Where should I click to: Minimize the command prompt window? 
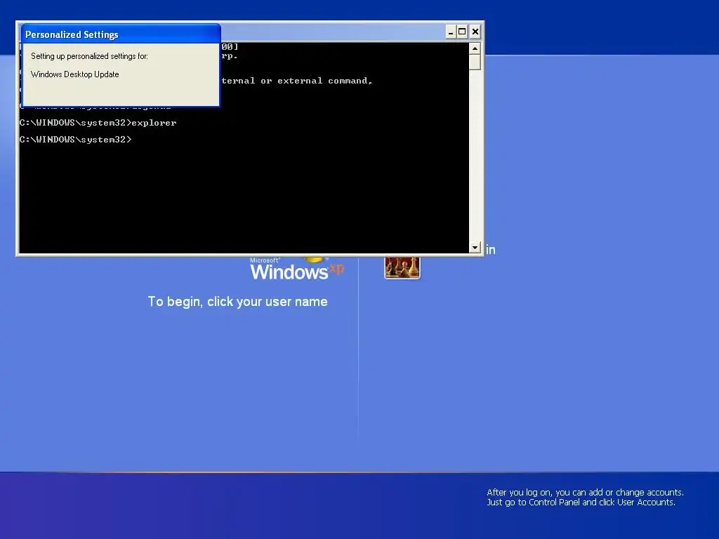(x=451, y=32)
